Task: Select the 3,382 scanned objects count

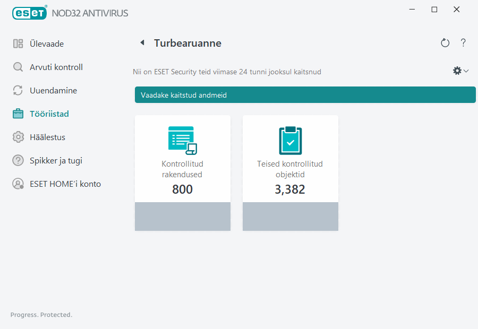Action: (290, 188)
